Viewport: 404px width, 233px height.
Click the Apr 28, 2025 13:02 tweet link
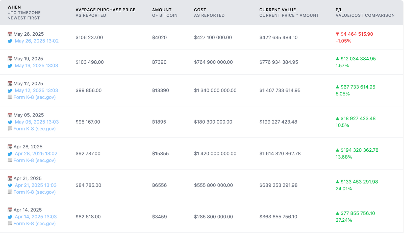[x=36, y=153]
